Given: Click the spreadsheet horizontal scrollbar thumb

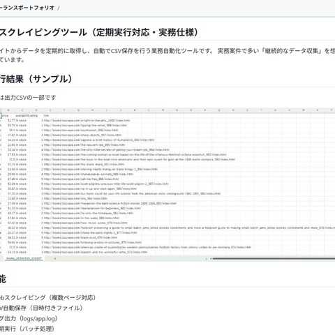Looking at the screenshot, I should coord(274,258).
